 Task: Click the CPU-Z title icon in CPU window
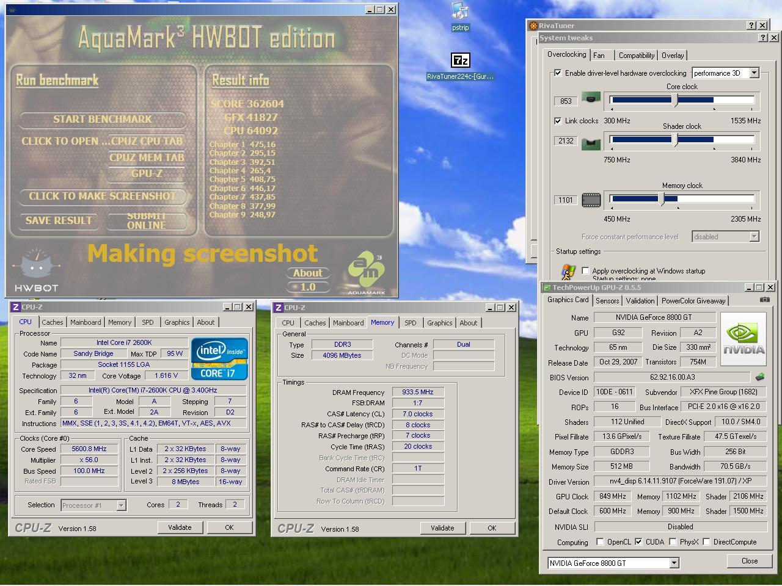click(16, 307)
